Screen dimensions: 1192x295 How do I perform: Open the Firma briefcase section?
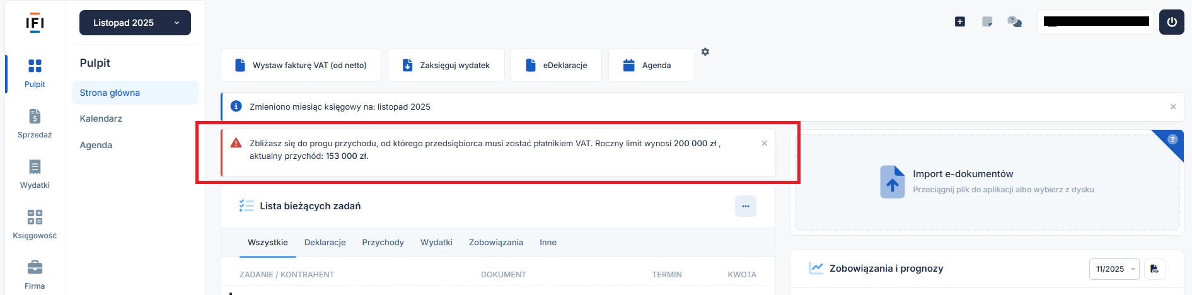tap(35, 274)
